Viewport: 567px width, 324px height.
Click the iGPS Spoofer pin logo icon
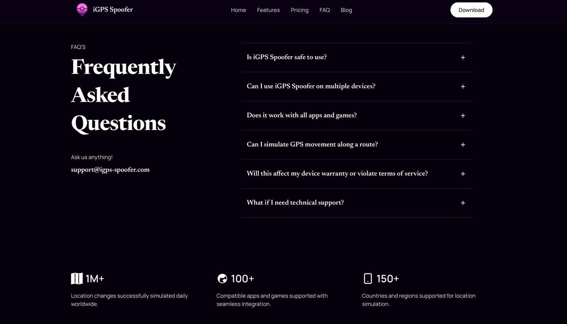(x=82, y=10)
